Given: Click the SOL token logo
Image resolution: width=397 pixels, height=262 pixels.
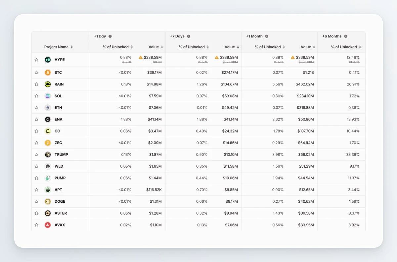Looking at the screenshot, I should click(48, 96).
